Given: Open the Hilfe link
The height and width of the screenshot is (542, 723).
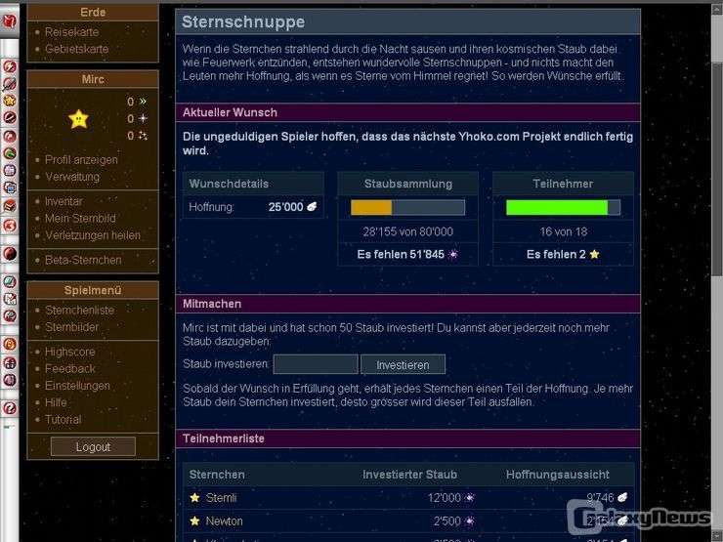Looking at the screenshot, I should (x=56, y=402).
